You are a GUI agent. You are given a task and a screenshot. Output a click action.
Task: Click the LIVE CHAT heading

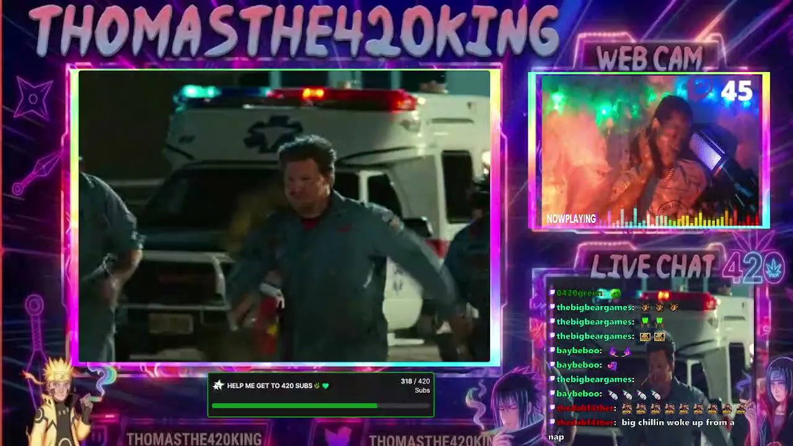653,266
